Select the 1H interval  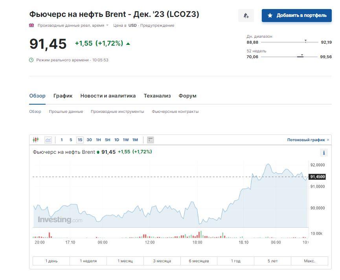click(98, 140)
